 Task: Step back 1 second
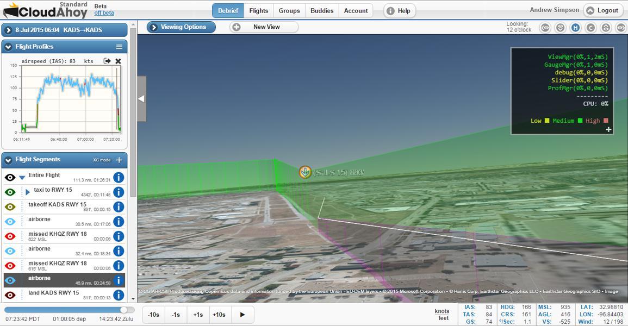pyautogui.click(x=176, y=315)
